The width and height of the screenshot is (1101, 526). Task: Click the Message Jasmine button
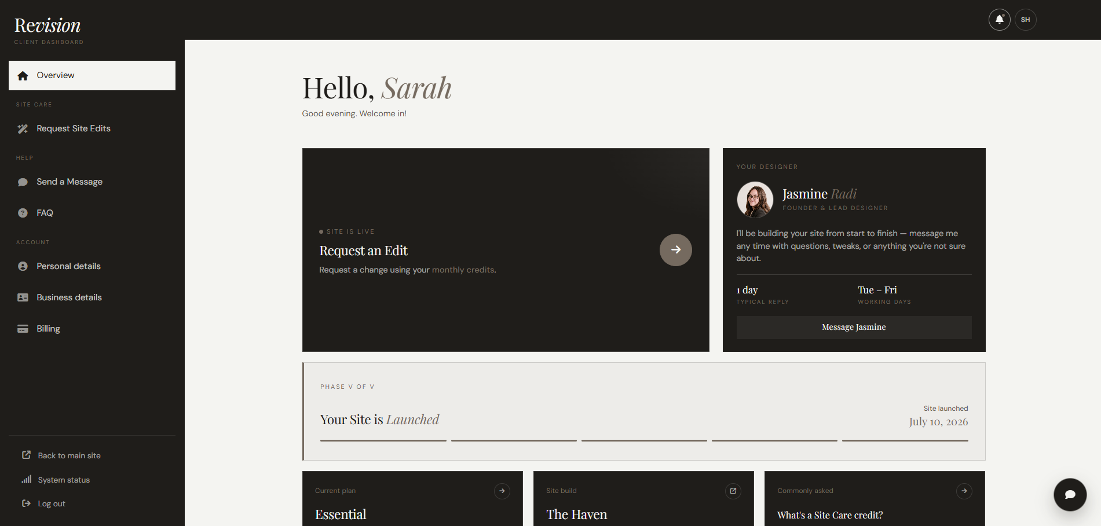click(x=854, y=327)
